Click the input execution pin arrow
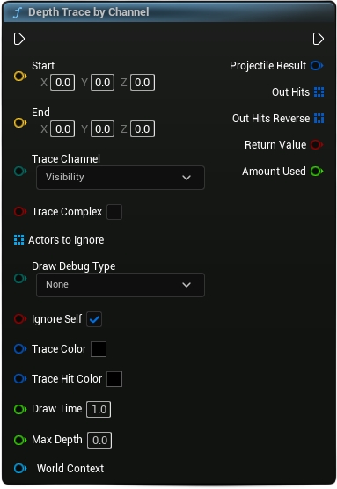 (x=19, y=39)
